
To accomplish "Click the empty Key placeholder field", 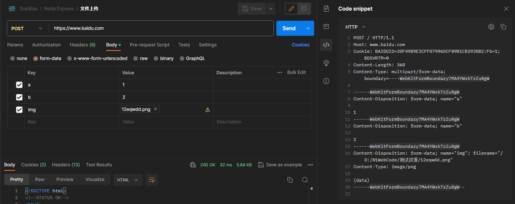I will click(71, 122).
